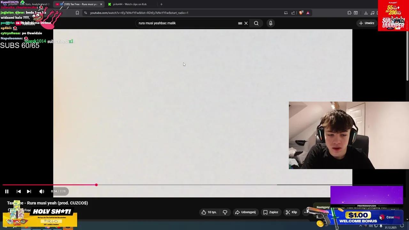
Task: Open the Brave Shields lion icon
Action: click(301, 13)
